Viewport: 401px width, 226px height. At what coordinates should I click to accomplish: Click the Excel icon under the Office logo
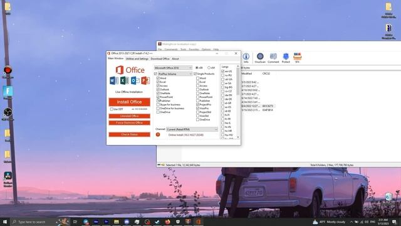(x=125, y=81)
